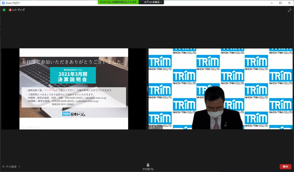Click the more options ellipsis on shared slide

pos(39,128)
